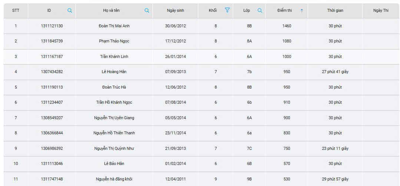Open the search icon in ID column
Screen dimensions: 400x186
pyautogui.click(x=70, y=11)
